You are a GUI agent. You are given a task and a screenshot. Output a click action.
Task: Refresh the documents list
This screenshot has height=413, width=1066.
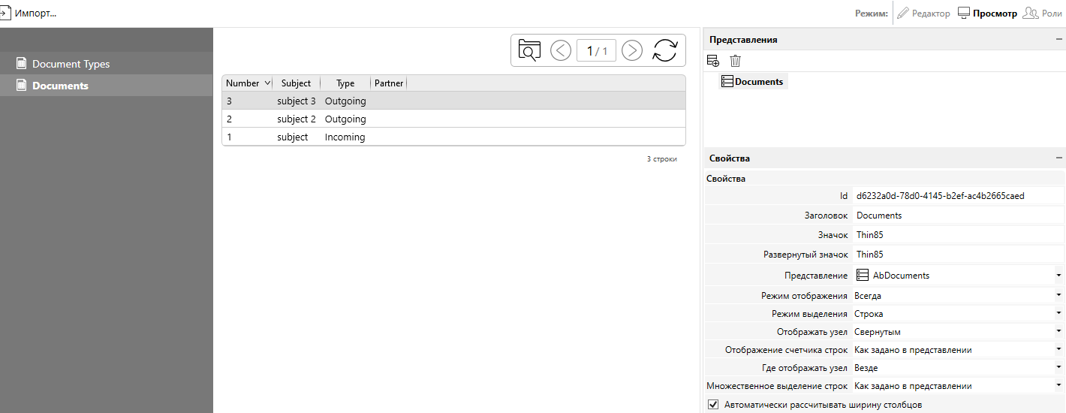tap(664, 50)
